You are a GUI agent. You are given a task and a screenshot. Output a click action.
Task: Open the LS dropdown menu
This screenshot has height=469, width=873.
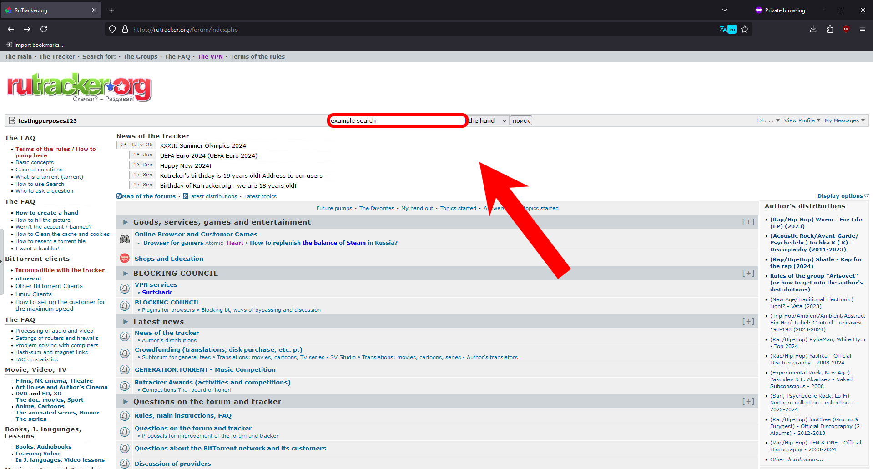pyautogui.click(x=768, y=120)
